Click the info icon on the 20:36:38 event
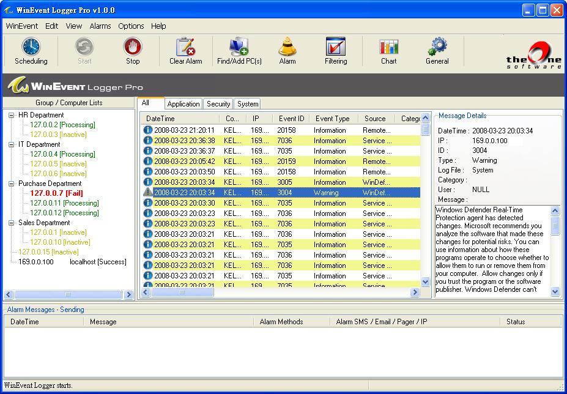This screenshot has height=394, width=567. pos(148,140)
